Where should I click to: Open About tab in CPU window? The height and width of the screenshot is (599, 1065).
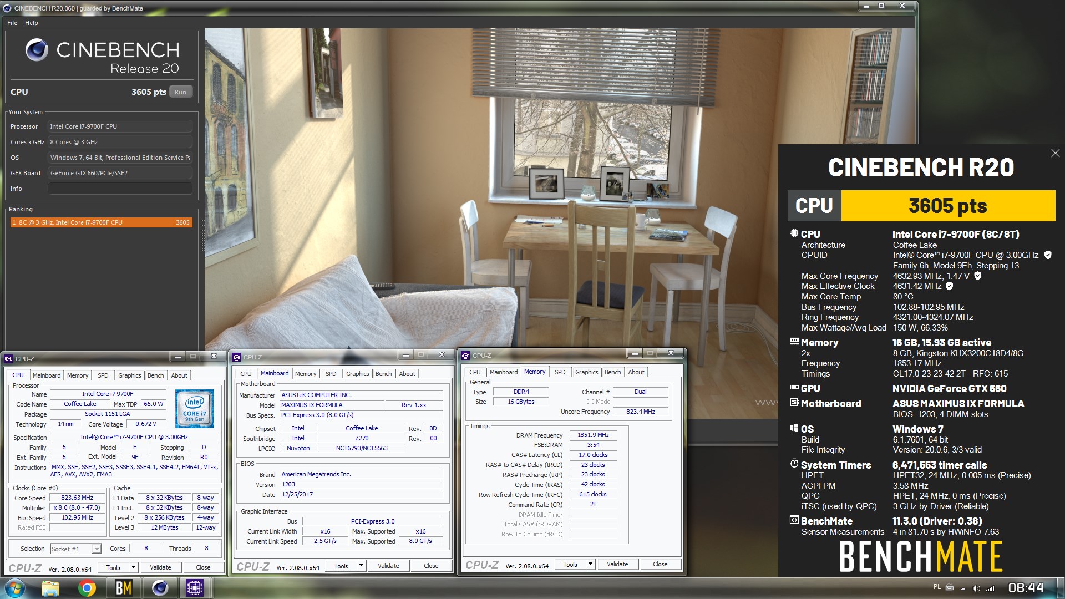(179, 375)
